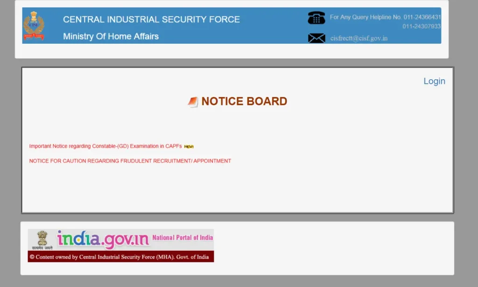The height and width of the screenshot is (287, 478).
Task: Click the envelope email icon
Action: coord(316,38)
